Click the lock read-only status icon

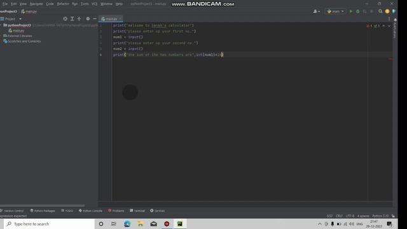tap(394, 216)
